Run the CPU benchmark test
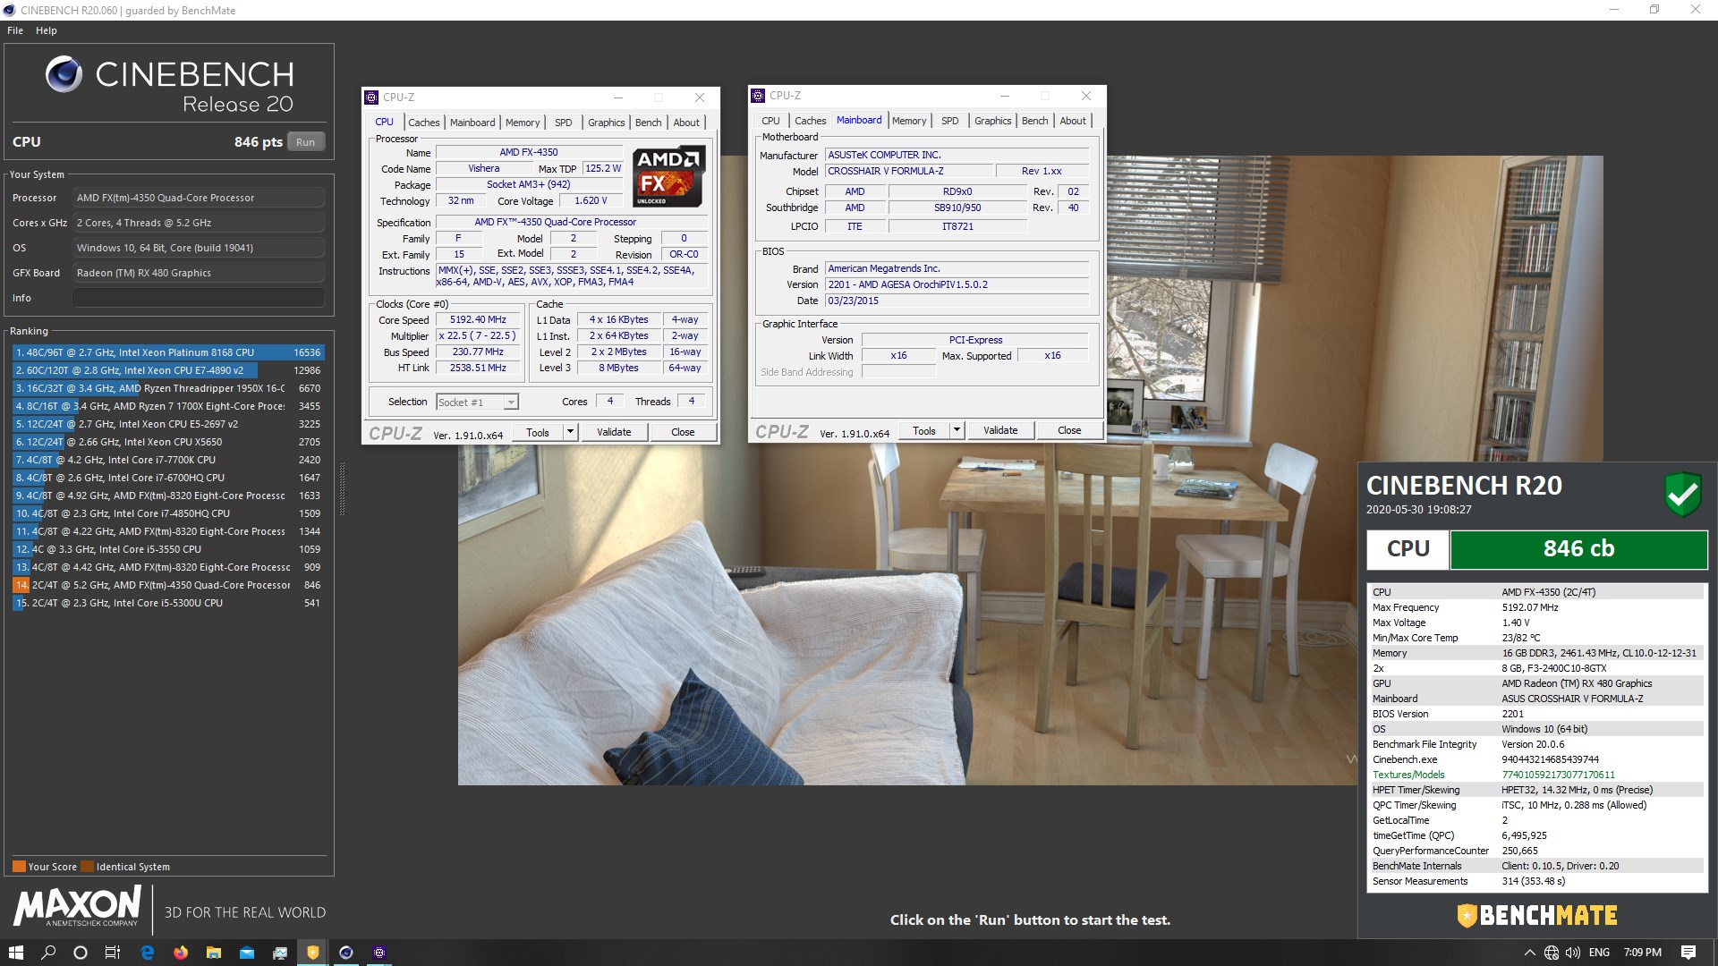The width and height of the screenshot is (1718, 966). (x=305, y=142)
